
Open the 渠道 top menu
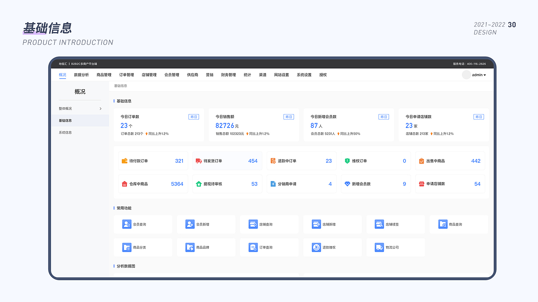[263, 75]
